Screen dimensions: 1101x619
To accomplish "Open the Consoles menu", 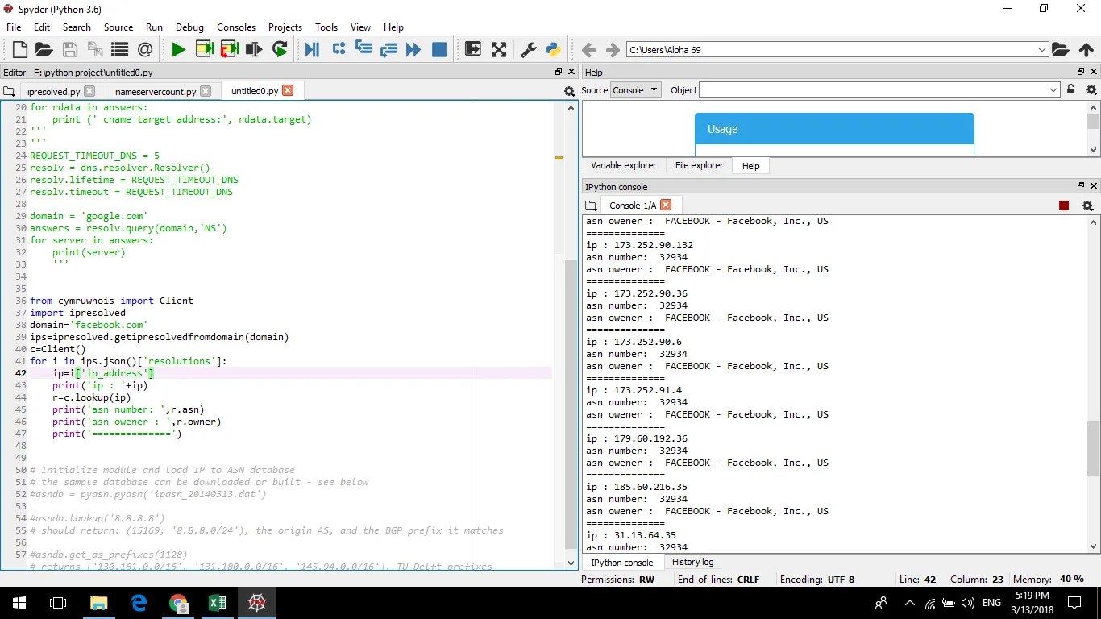I will click(236, 27).
